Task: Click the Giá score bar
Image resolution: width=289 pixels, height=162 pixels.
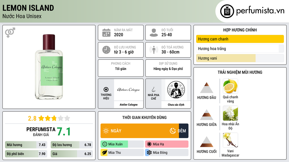Action: tap(72, 154)
